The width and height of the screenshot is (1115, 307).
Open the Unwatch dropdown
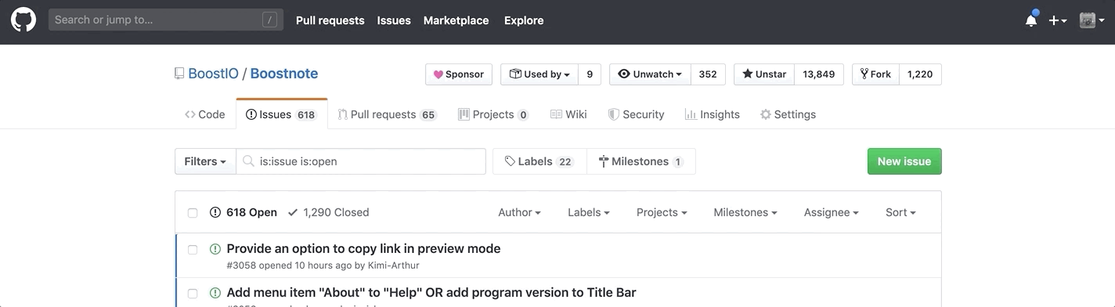coord(650,74)
